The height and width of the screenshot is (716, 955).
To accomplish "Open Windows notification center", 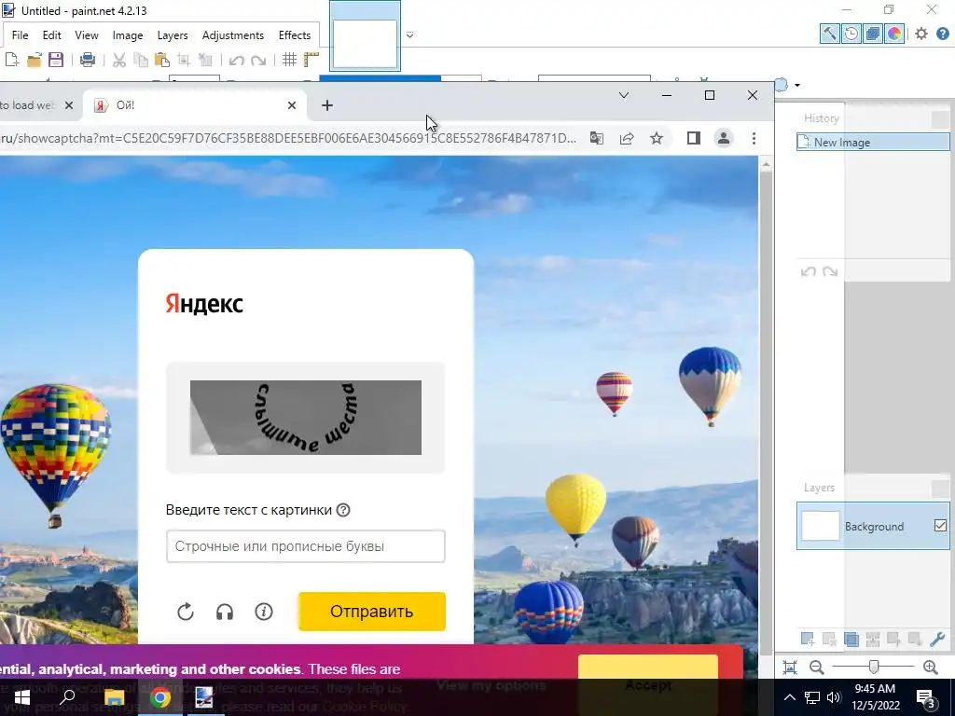I will [x=926, y=697].
